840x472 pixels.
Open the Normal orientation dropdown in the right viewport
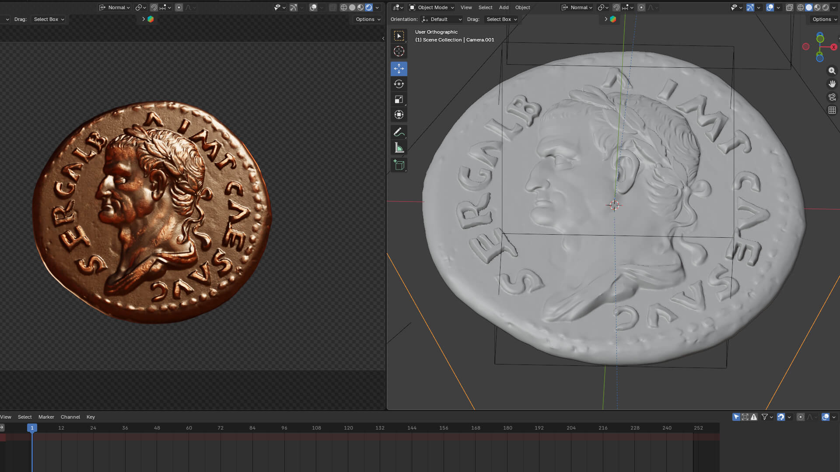(577, 7)
